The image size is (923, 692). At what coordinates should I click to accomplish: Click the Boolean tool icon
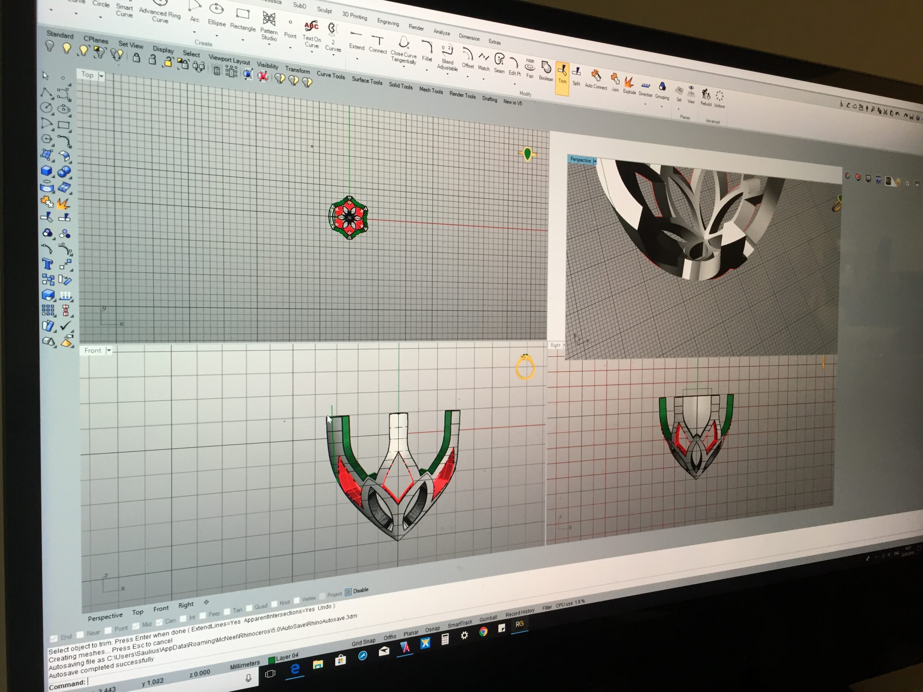[x=546, y=71]
